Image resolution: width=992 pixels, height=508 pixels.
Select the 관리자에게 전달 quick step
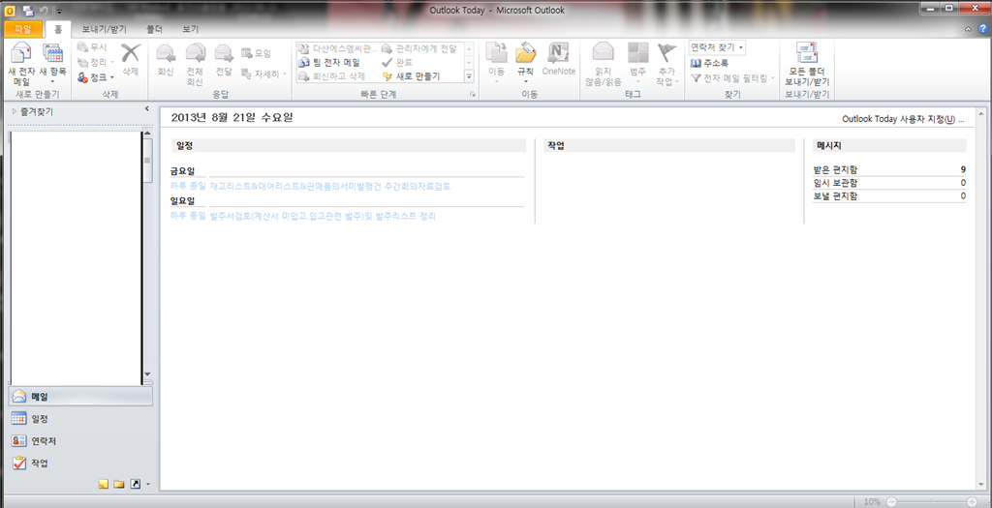click(419, 48)
